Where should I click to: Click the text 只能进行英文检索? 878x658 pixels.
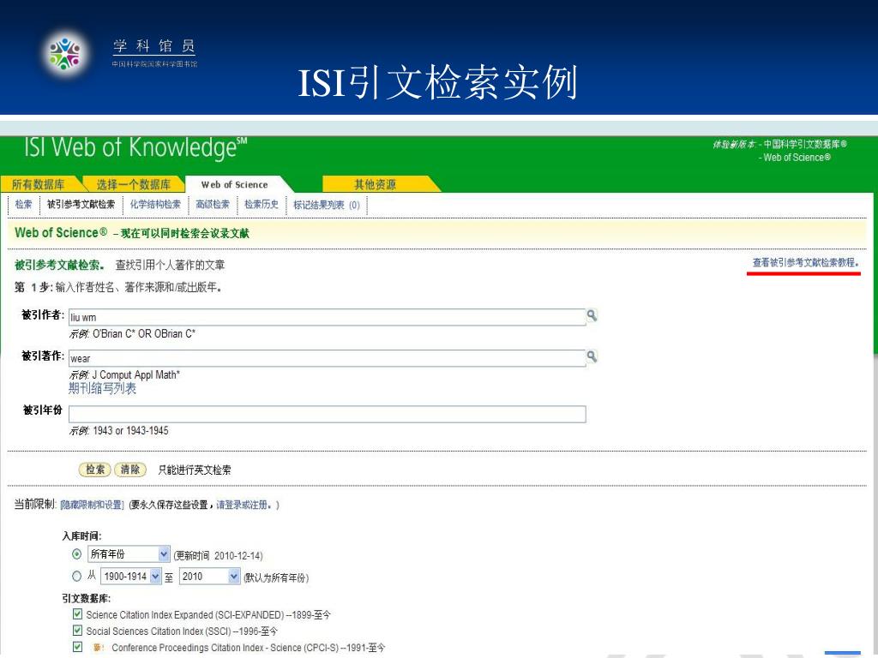pos(195,470)
